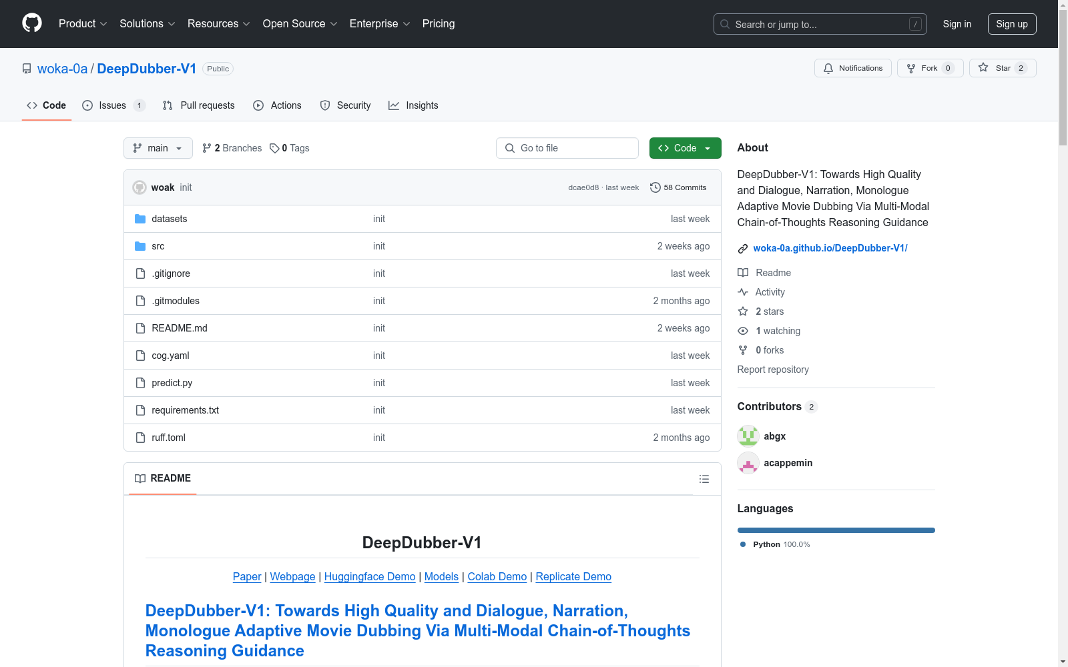Click the abgx contributor avatar
The height and width of the screenshot is (667, 1068).
point(748,436)
